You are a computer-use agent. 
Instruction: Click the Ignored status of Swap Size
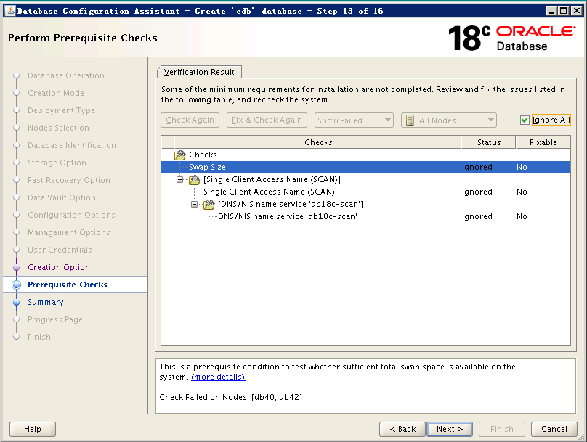[477, 167]
